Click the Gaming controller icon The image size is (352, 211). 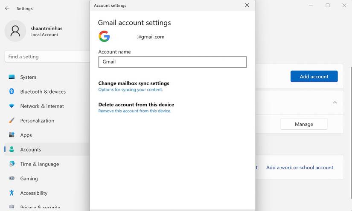pos(12,178)
